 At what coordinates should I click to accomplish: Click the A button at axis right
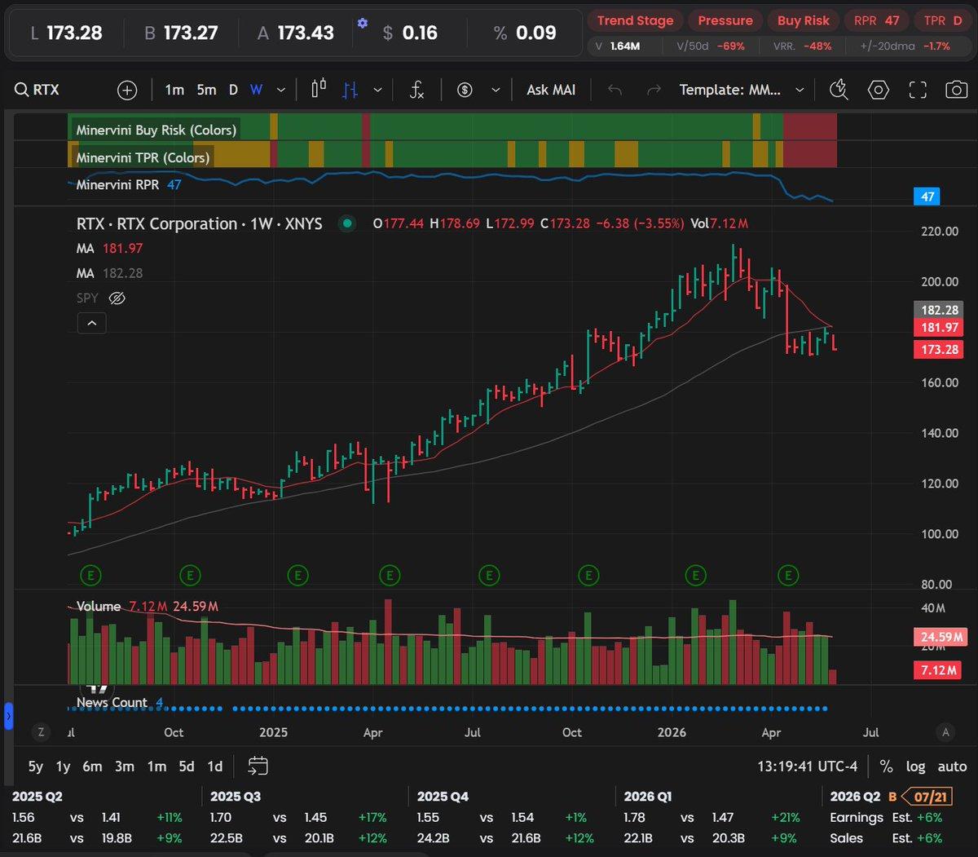click(x=945, y=732)
